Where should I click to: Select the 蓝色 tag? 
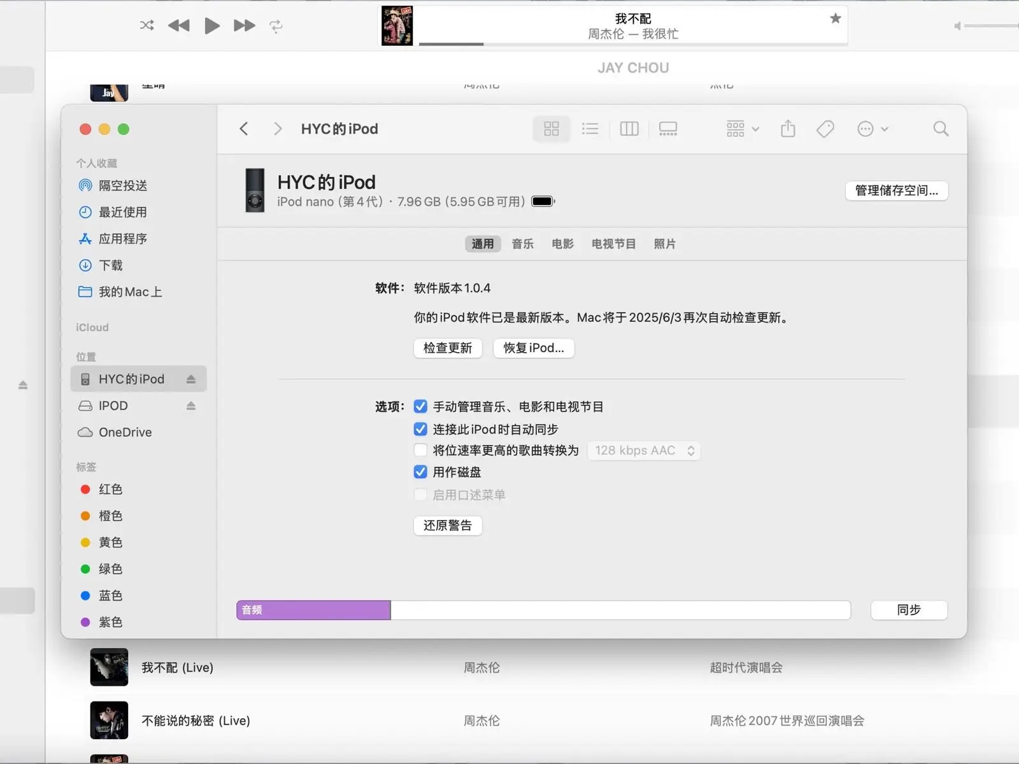pos(138,595)
